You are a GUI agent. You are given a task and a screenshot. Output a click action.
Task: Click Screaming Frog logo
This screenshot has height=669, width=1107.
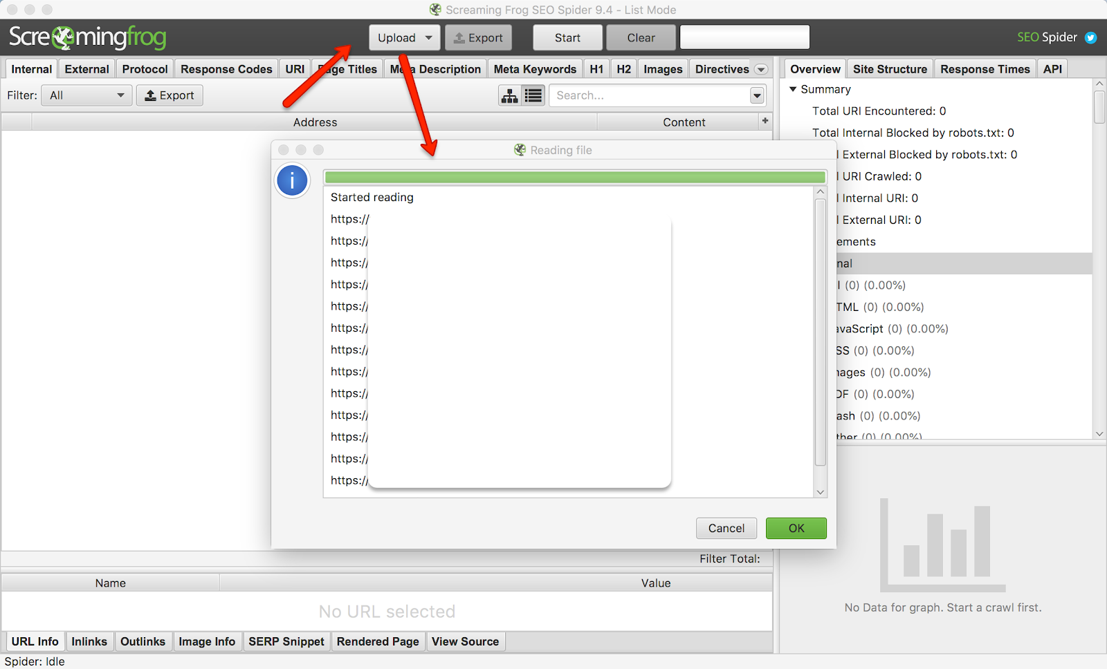tap(88, 37)
